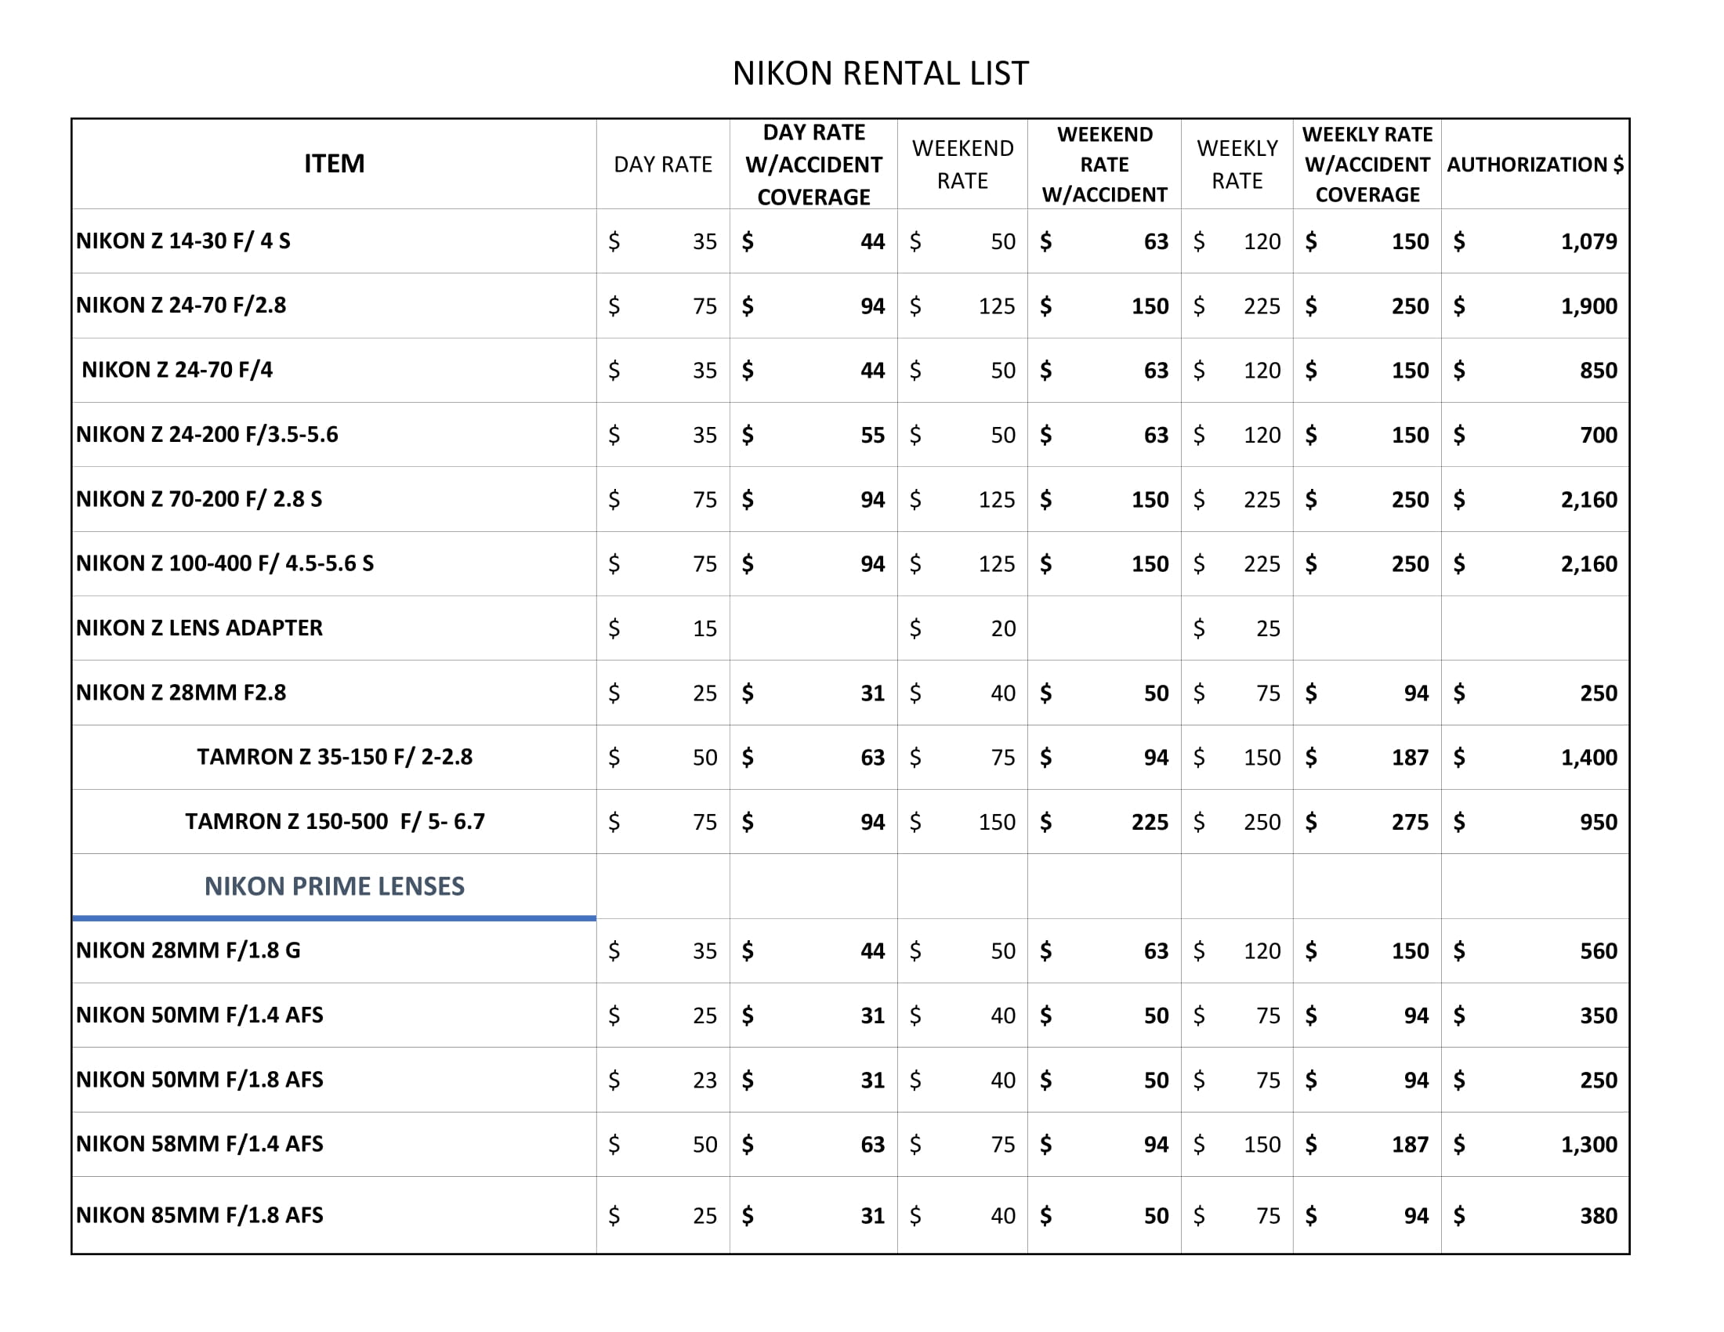Select day rate 15 for Z Lens Adapter
The image size is (1724, 1332).
(x=705, y=629)
